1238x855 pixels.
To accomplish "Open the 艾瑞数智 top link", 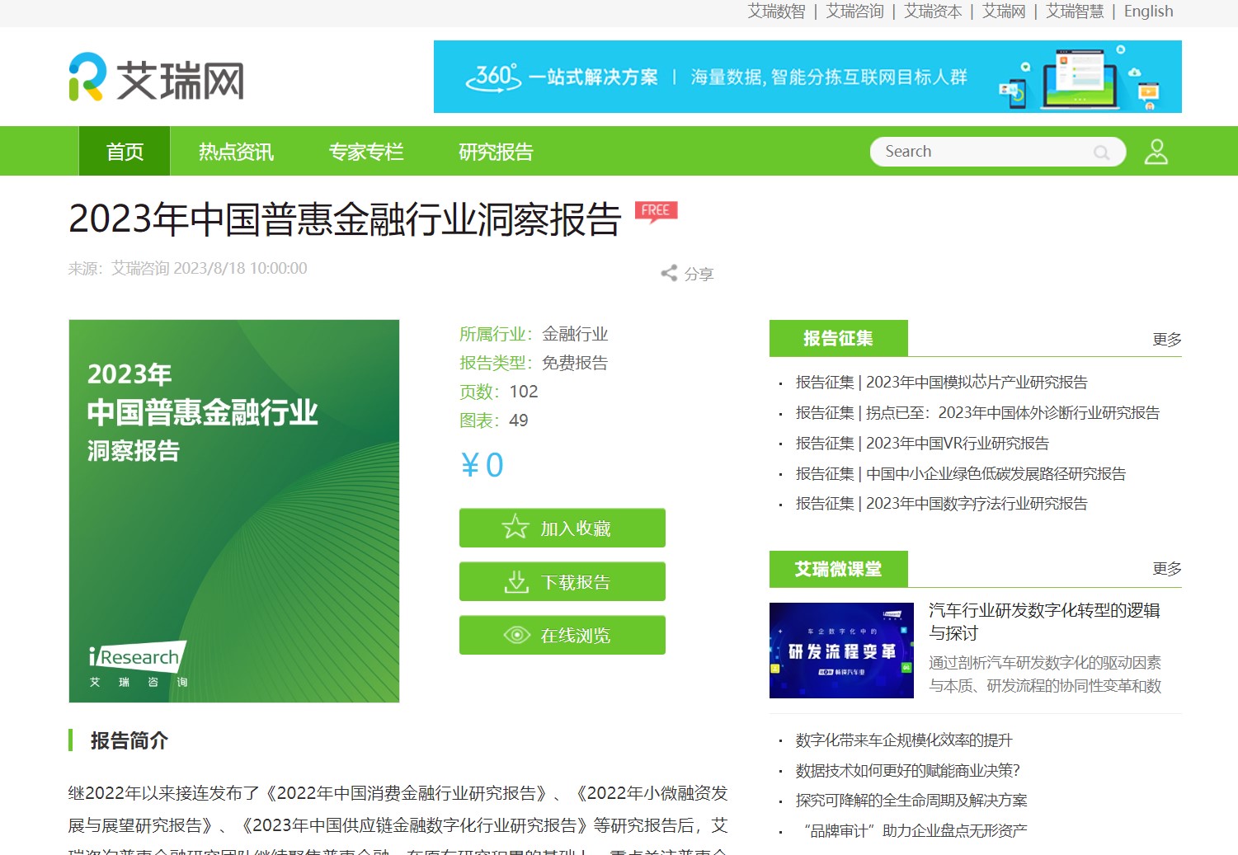I will (x=776, y=12).
